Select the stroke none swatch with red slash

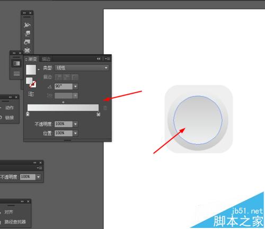[33, 84]
